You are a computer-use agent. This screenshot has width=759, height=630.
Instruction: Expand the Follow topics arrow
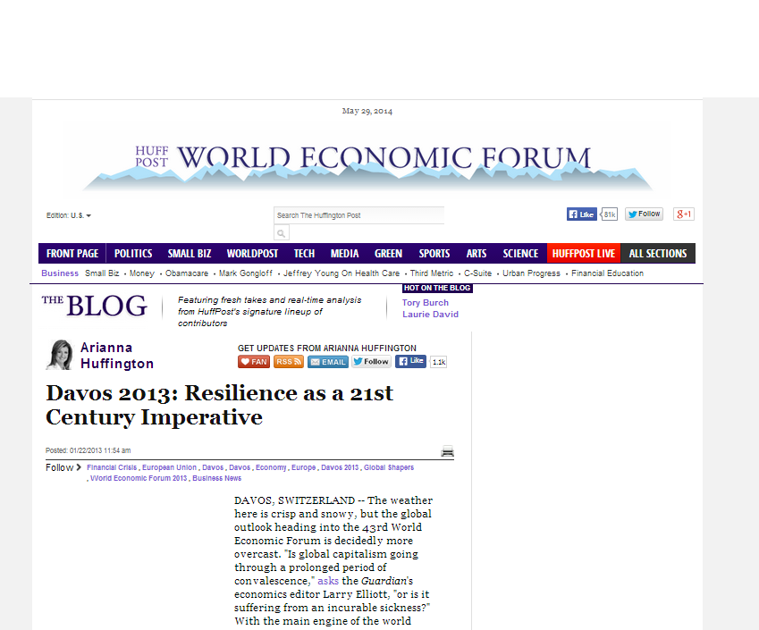click(x=79, y=467)
